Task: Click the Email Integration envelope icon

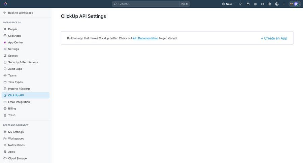Action: [x=5, y=102]
